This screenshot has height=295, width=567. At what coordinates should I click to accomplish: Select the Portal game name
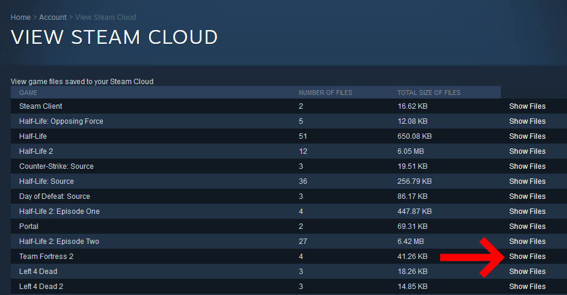(29, 227)
